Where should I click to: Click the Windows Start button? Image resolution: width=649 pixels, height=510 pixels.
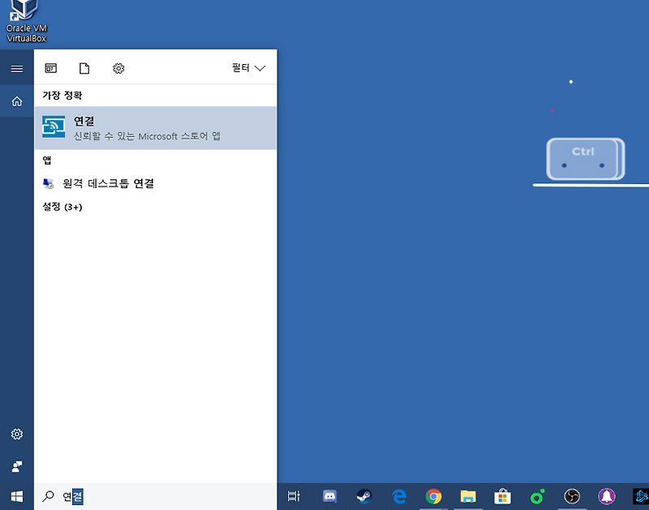16,496
